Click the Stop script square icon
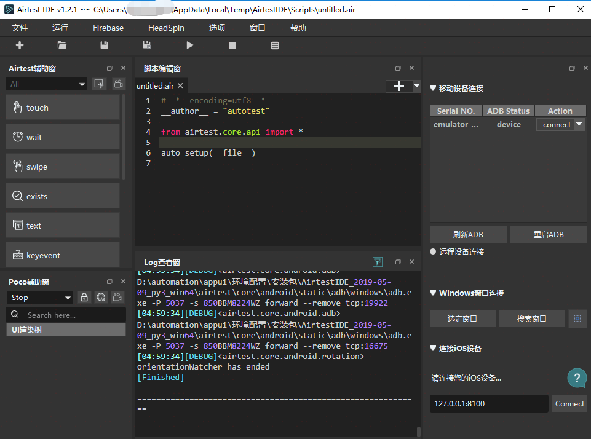The image size is (591, 439). tap(232, 45)
